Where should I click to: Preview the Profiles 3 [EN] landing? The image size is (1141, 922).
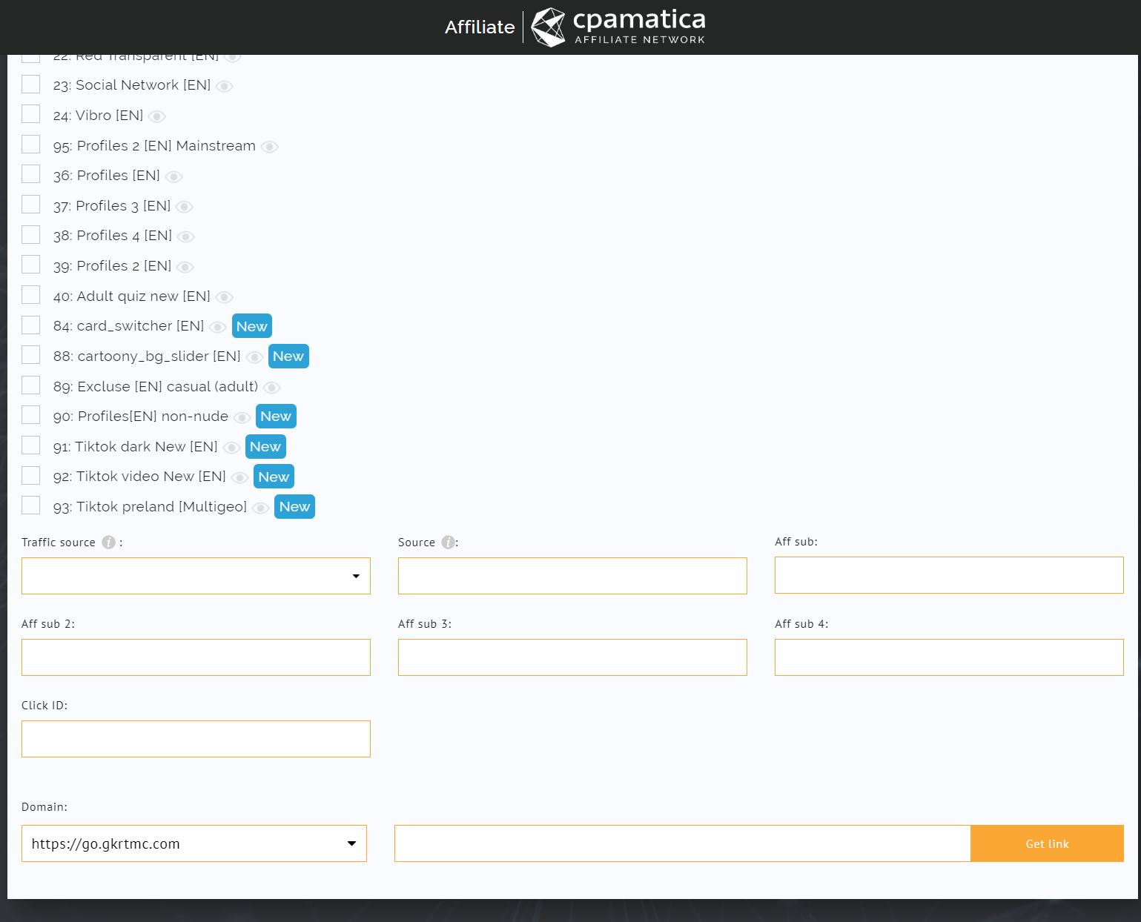(x=185, y=207)
